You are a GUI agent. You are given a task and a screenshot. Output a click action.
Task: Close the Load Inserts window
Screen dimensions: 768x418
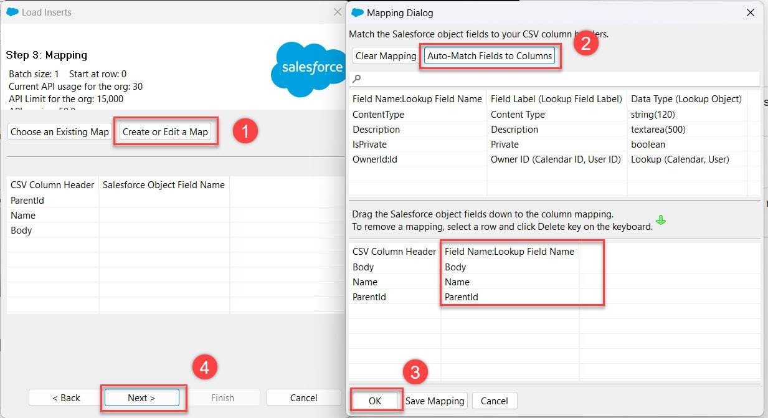point(337,12)
